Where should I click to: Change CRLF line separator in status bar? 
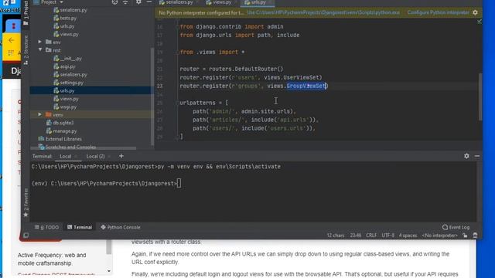(371, 236)
